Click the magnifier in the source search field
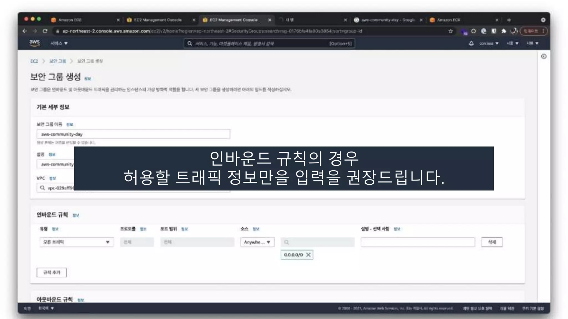568x319 pixels. [x=286, y=242]
